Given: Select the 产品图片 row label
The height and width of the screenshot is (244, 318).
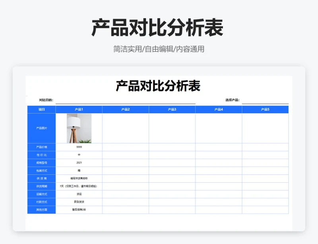Looking at the screenshot, I should click(x=42, y=128).
